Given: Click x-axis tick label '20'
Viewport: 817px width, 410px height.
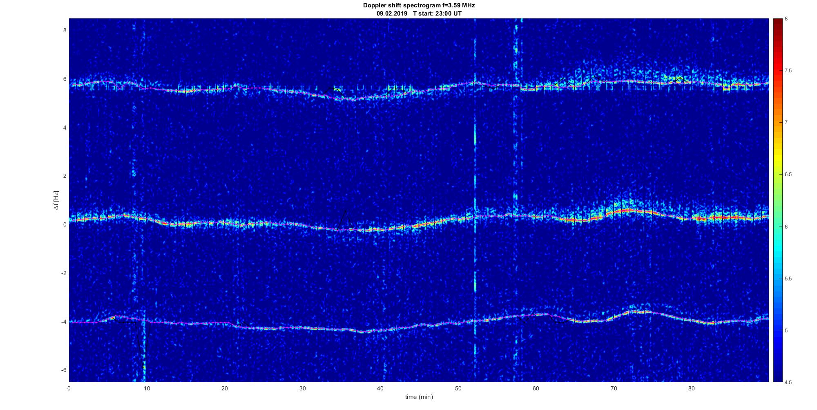Looking at the screenshot, I should [x=225, y=388].
